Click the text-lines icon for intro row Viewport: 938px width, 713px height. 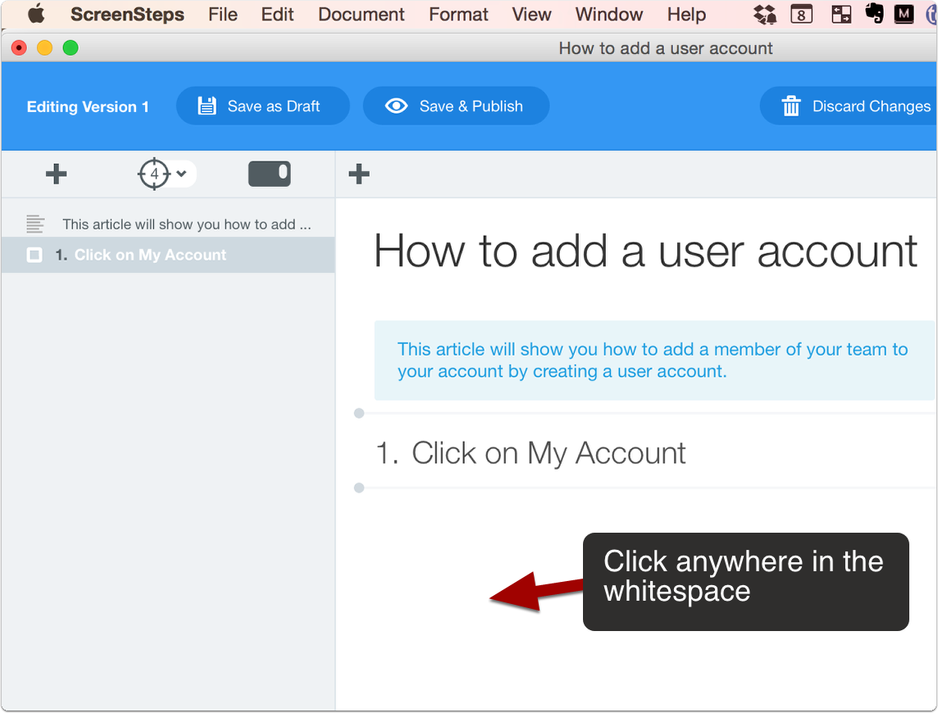click(35, 224)
